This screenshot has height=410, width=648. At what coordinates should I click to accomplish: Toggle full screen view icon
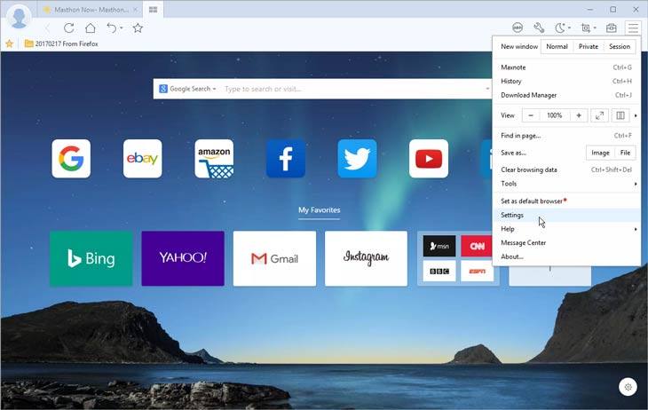[x=599, y=115]
